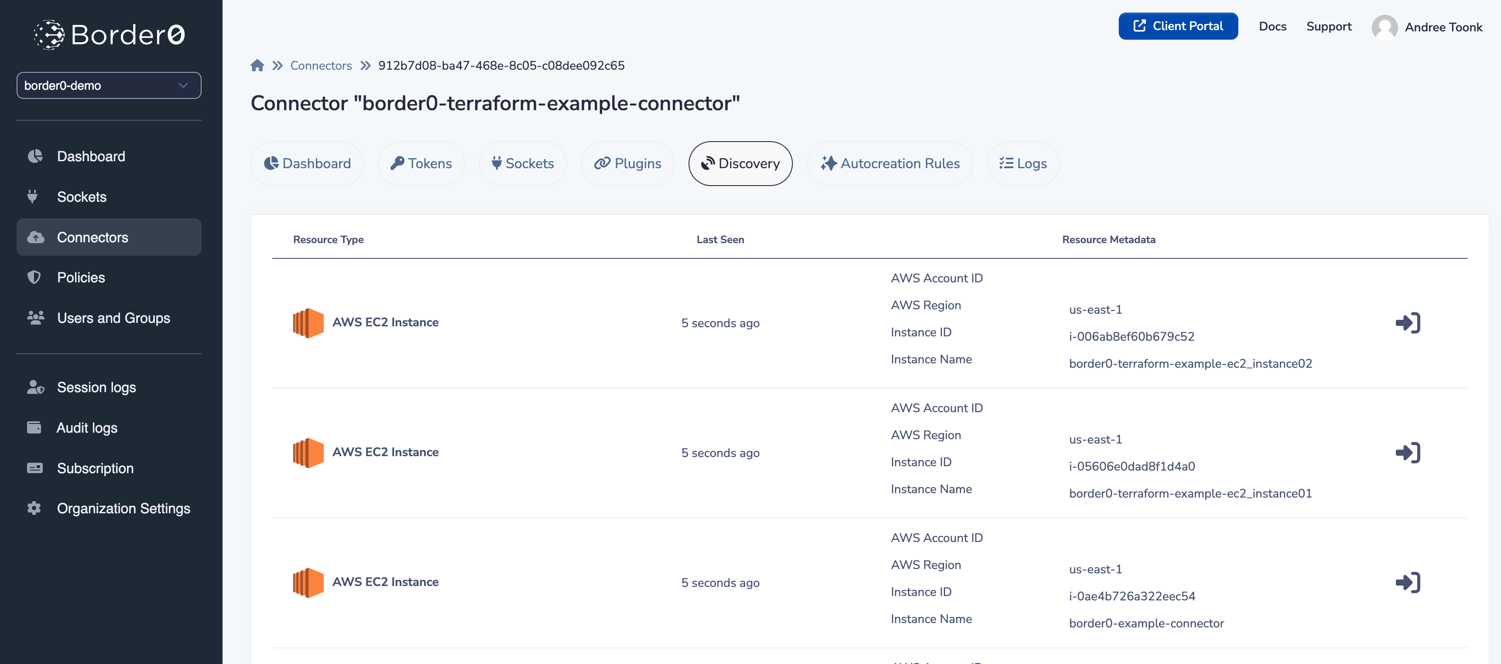Screen dimensions: 1501x664
Task: Click create-socket arrow icon for instance02
Action: (x=1408, y=323)
